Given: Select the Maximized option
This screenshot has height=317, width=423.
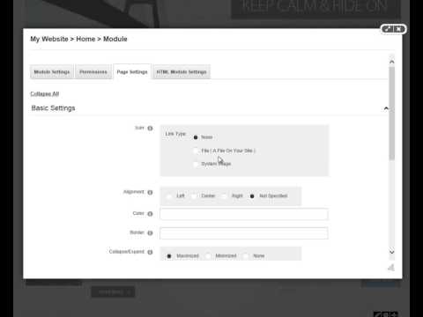Looking at the screenshot, I should (x=169, y=256).
